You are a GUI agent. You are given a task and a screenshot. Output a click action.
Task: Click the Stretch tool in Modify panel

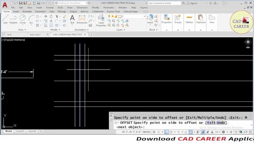coord(46,25)
